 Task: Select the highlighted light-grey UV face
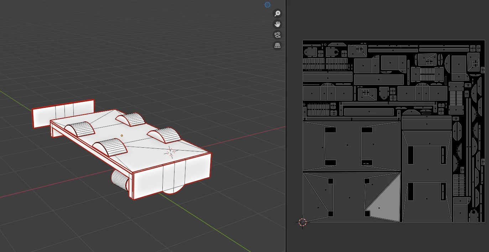(386, 202)
